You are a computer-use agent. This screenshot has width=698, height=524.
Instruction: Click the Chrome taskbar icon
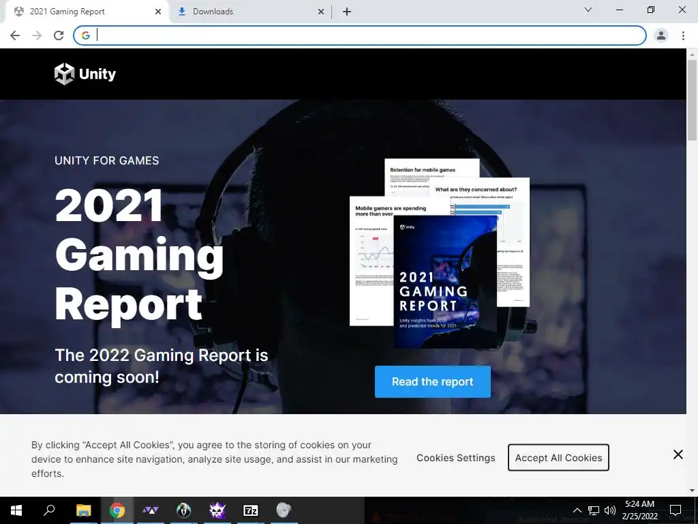pyautogui.click(x=117, y=510)
